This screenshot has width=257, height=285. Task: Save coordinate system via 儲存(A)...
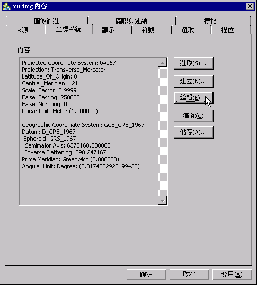pos(193,132)
